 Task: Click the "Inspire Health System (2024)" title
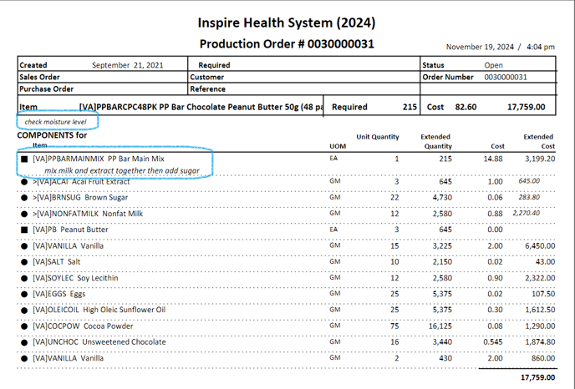tap(287, 23)
